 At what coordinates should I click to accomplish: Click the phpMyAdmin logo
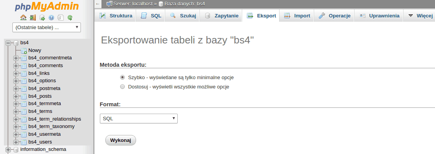click(47, 6)
